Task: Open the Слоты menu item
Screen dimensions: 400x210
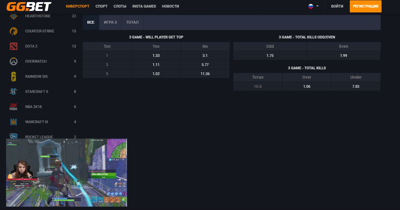Action: point(120,6)
